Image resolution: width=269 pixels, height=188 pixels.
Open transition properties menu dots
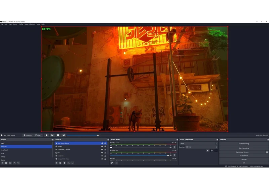[216, 150]
